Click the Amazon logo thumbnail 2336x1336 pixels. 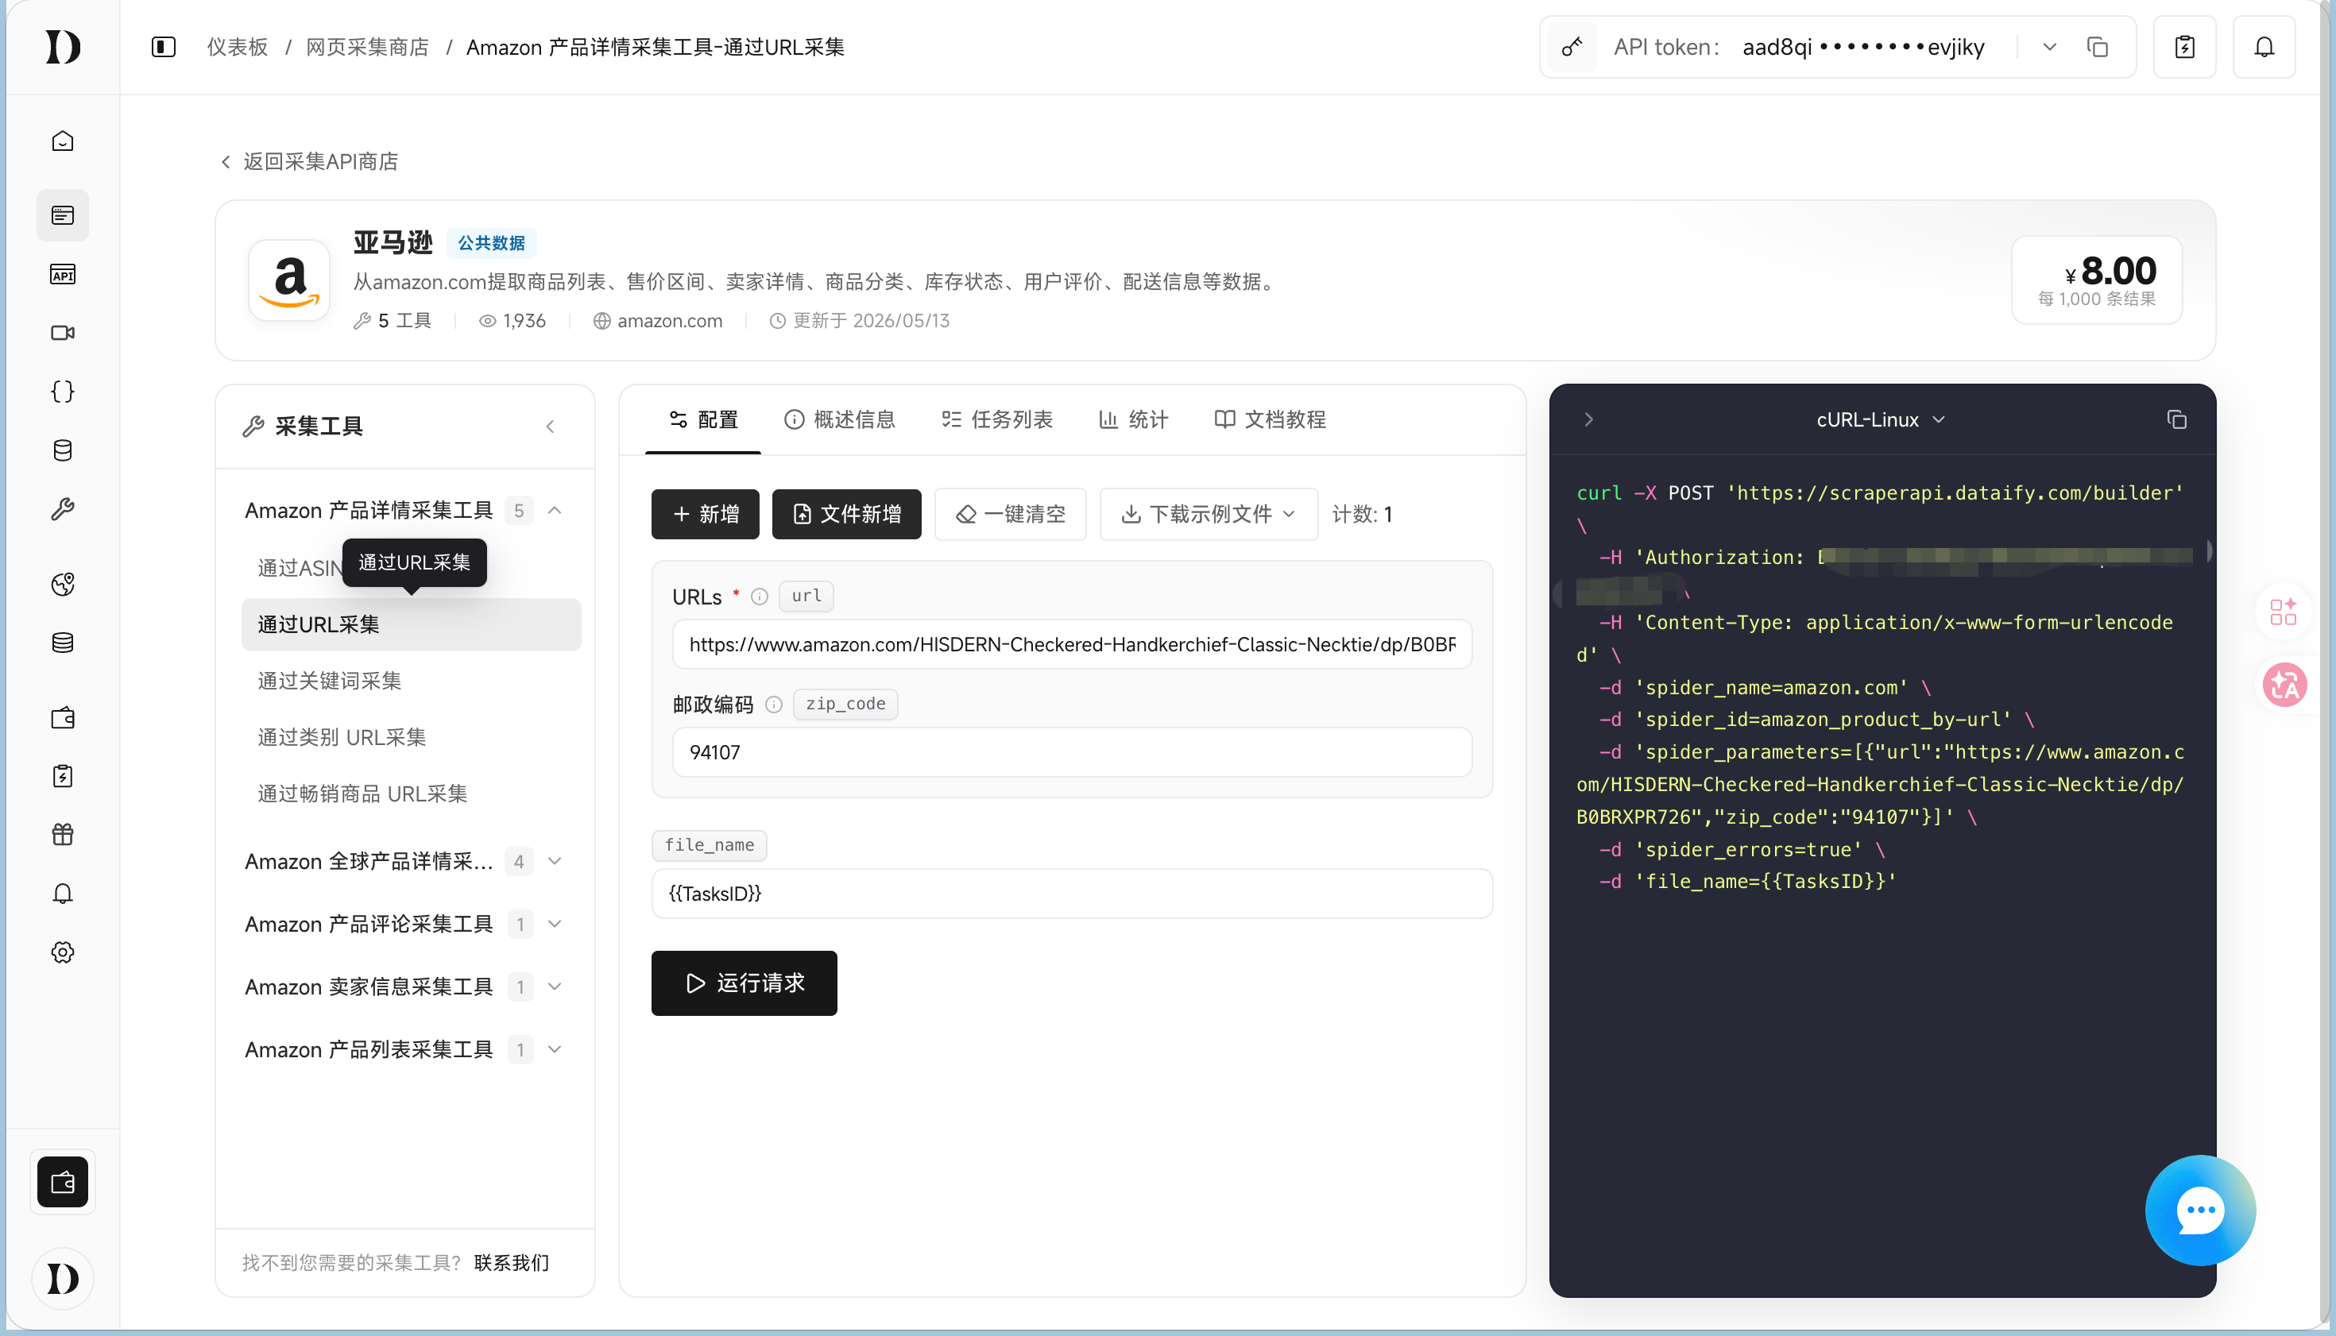(x=289, y=280)
